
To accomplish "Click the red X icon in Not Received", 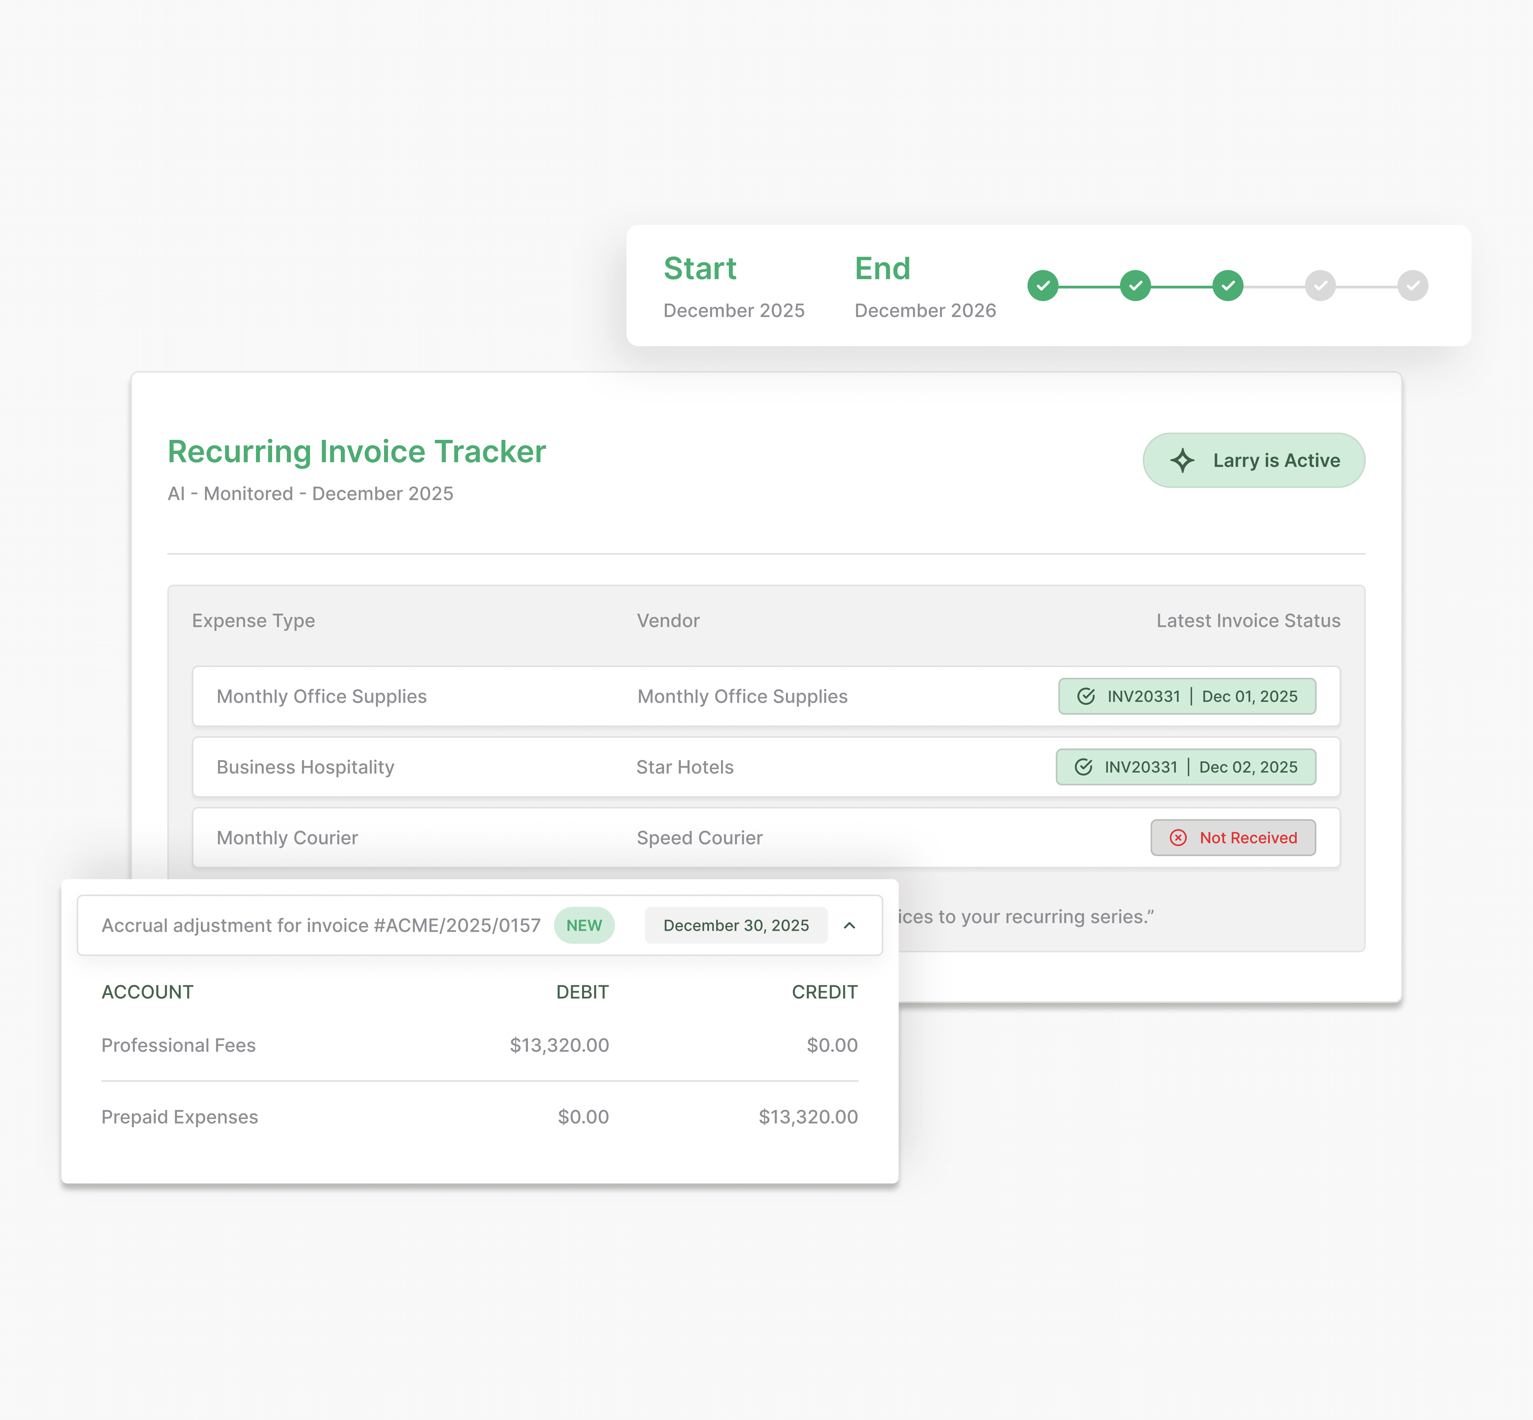I will coord(1178,838).
